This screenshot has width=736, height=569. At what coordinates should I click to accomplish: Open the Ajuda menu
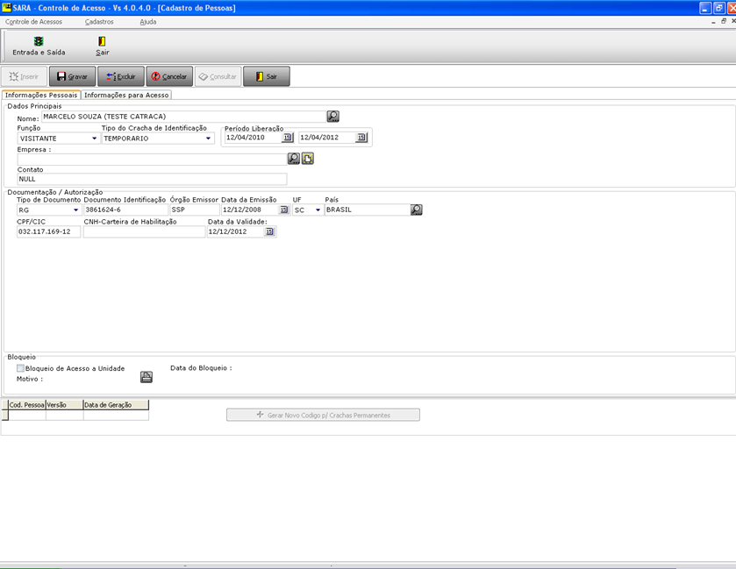(x=148, y=22)
